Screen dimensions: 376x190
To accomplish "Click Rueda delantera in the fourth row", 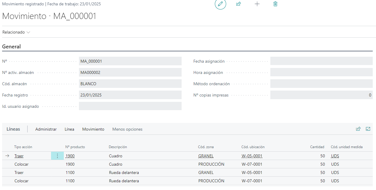I will (124, 181).
